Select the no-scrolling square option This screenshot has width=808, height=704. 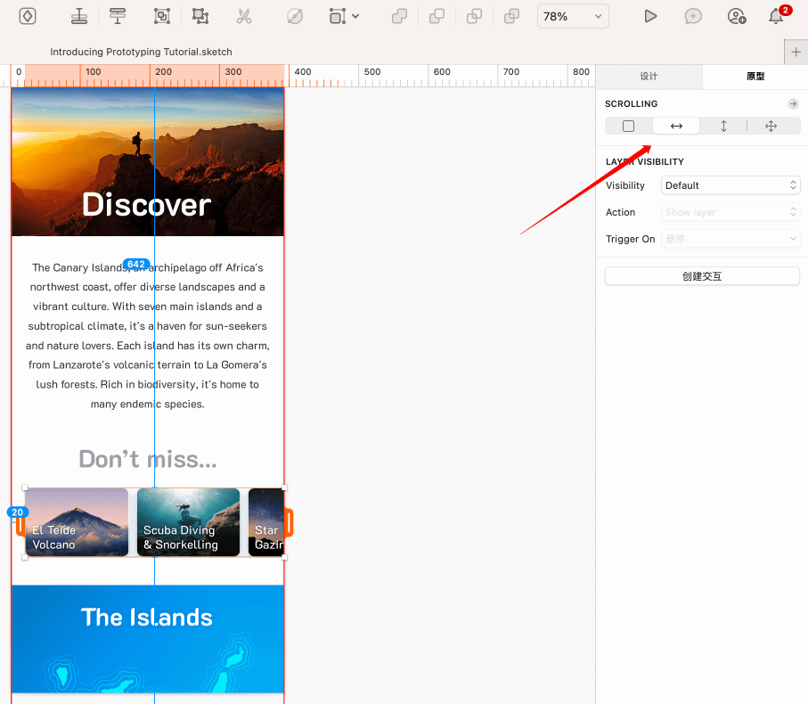point(628,127)
